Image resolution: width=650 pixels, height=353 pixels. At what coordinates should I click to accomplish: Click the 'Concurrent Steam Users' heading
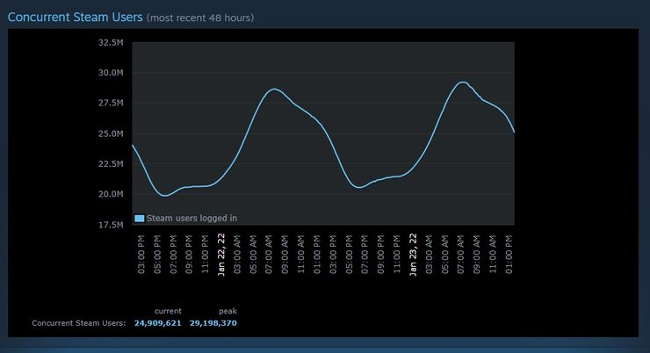tap(75, 17)
